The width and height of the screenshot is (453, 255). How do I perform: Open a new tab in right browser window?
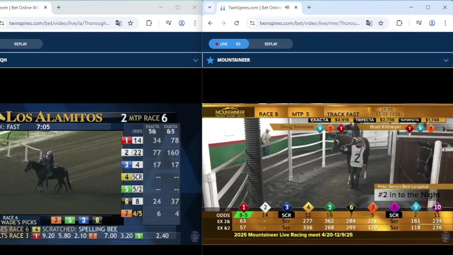tap(309, 7)
